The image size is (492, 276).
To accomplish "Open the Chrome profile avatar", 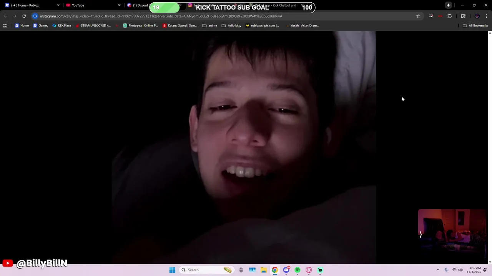I will pos(477,16).
